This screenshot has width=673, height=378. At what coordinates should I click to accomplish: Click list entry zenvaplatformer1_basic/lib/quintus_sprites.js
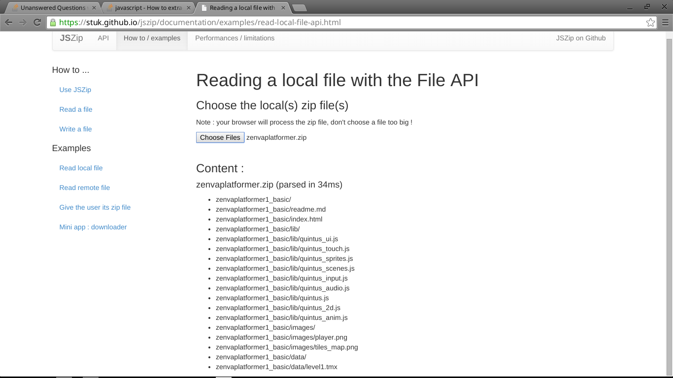pos(284,258)
